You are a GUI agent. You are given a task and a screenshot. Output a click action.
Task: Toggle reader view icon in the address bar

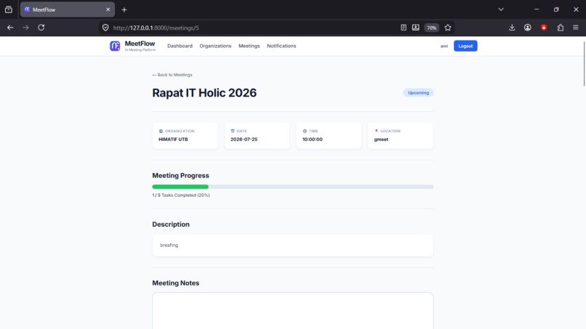404,28
